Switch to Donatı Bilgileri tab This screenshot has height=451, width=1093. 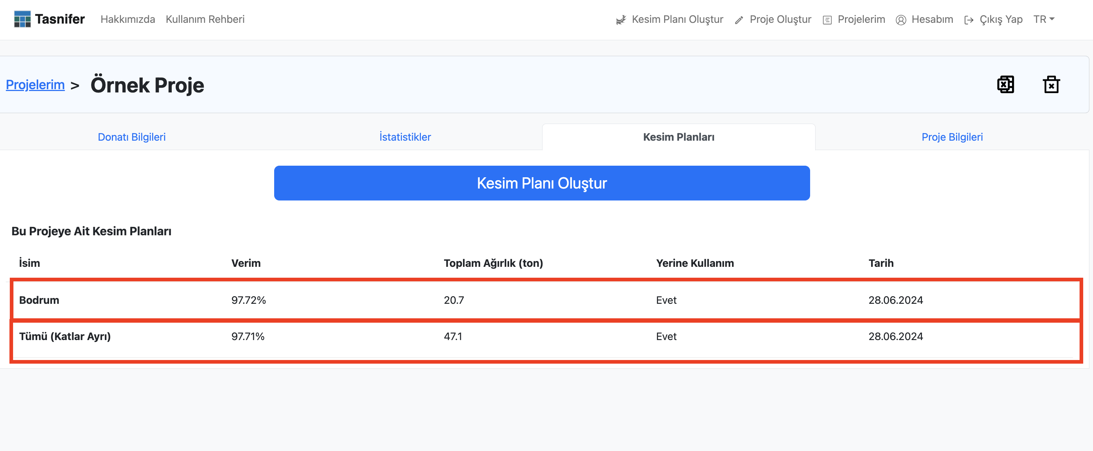pos(131,137)
